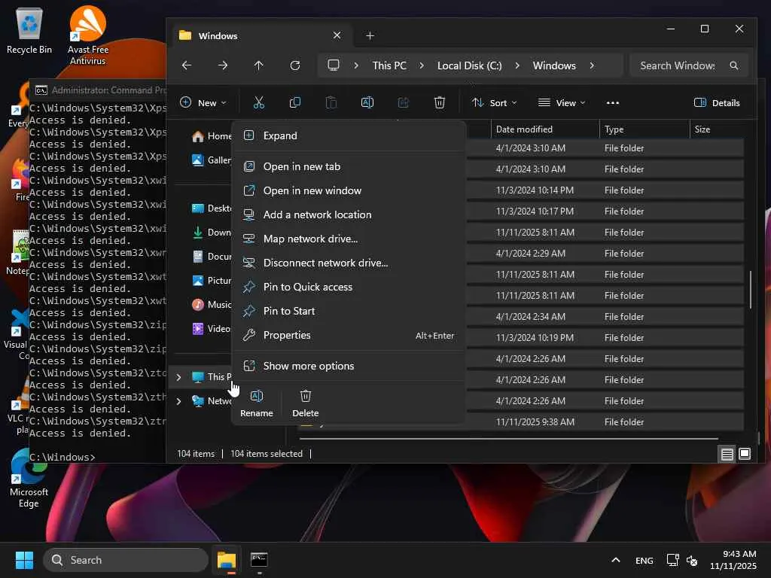Go up one folder with Up arrow
This screenshot has height=578, width=771.
259,65
